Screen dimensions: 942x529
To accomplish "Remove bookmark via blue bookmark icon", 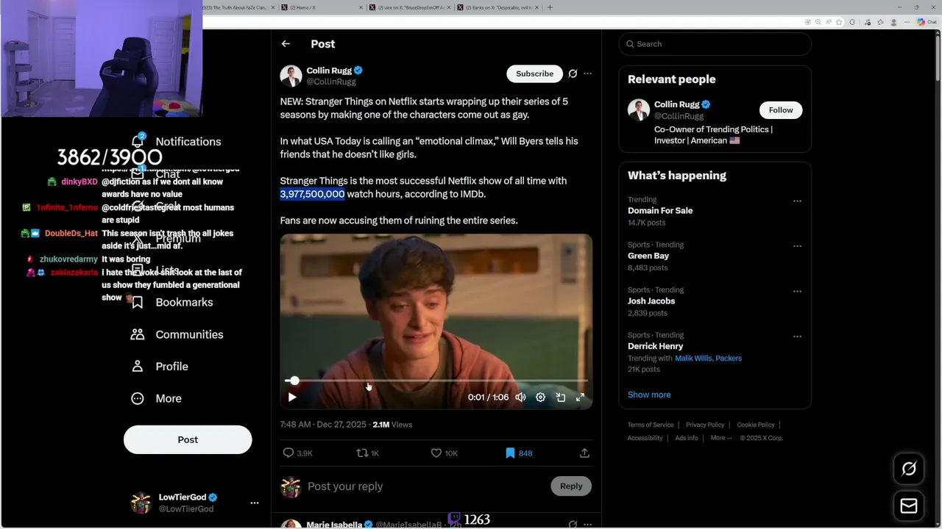I will tap(510, 453).
